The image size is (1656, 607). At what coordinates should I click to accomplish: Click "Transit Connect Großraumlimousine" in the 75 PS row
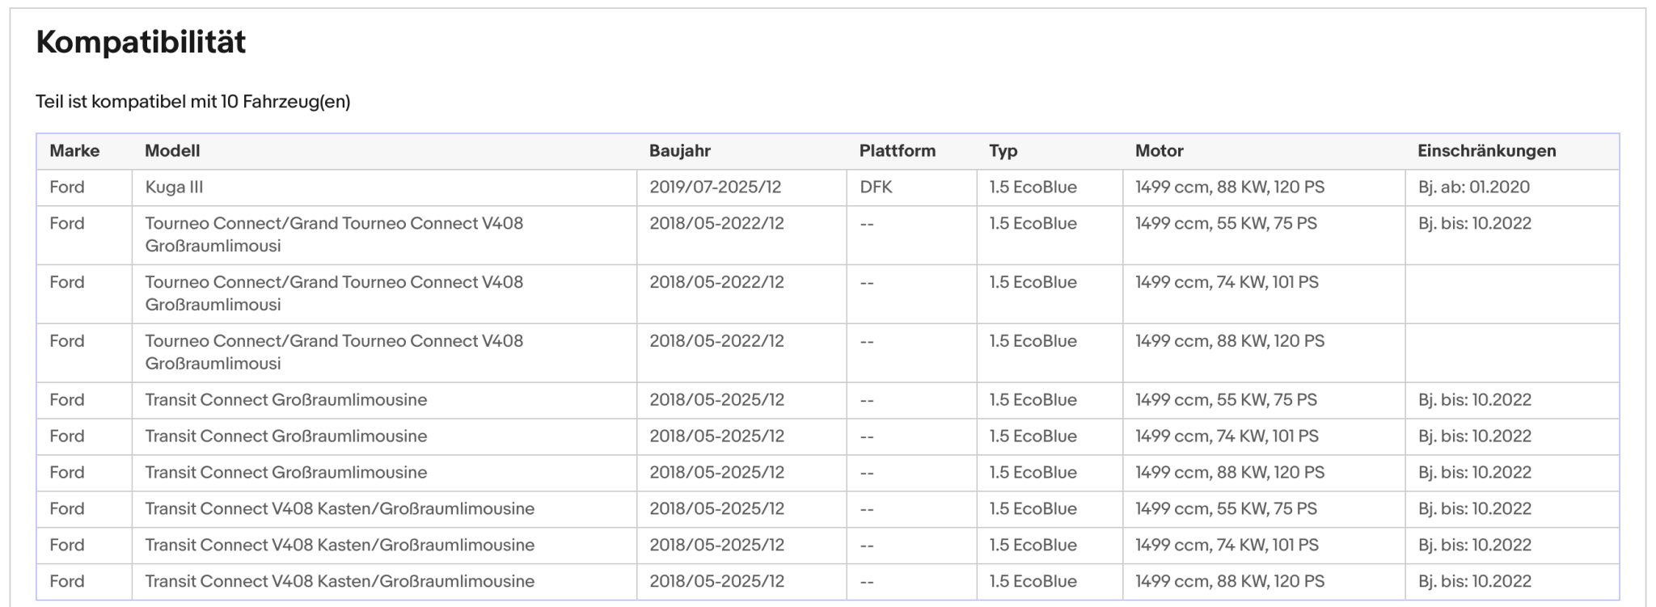pos(286,400)
